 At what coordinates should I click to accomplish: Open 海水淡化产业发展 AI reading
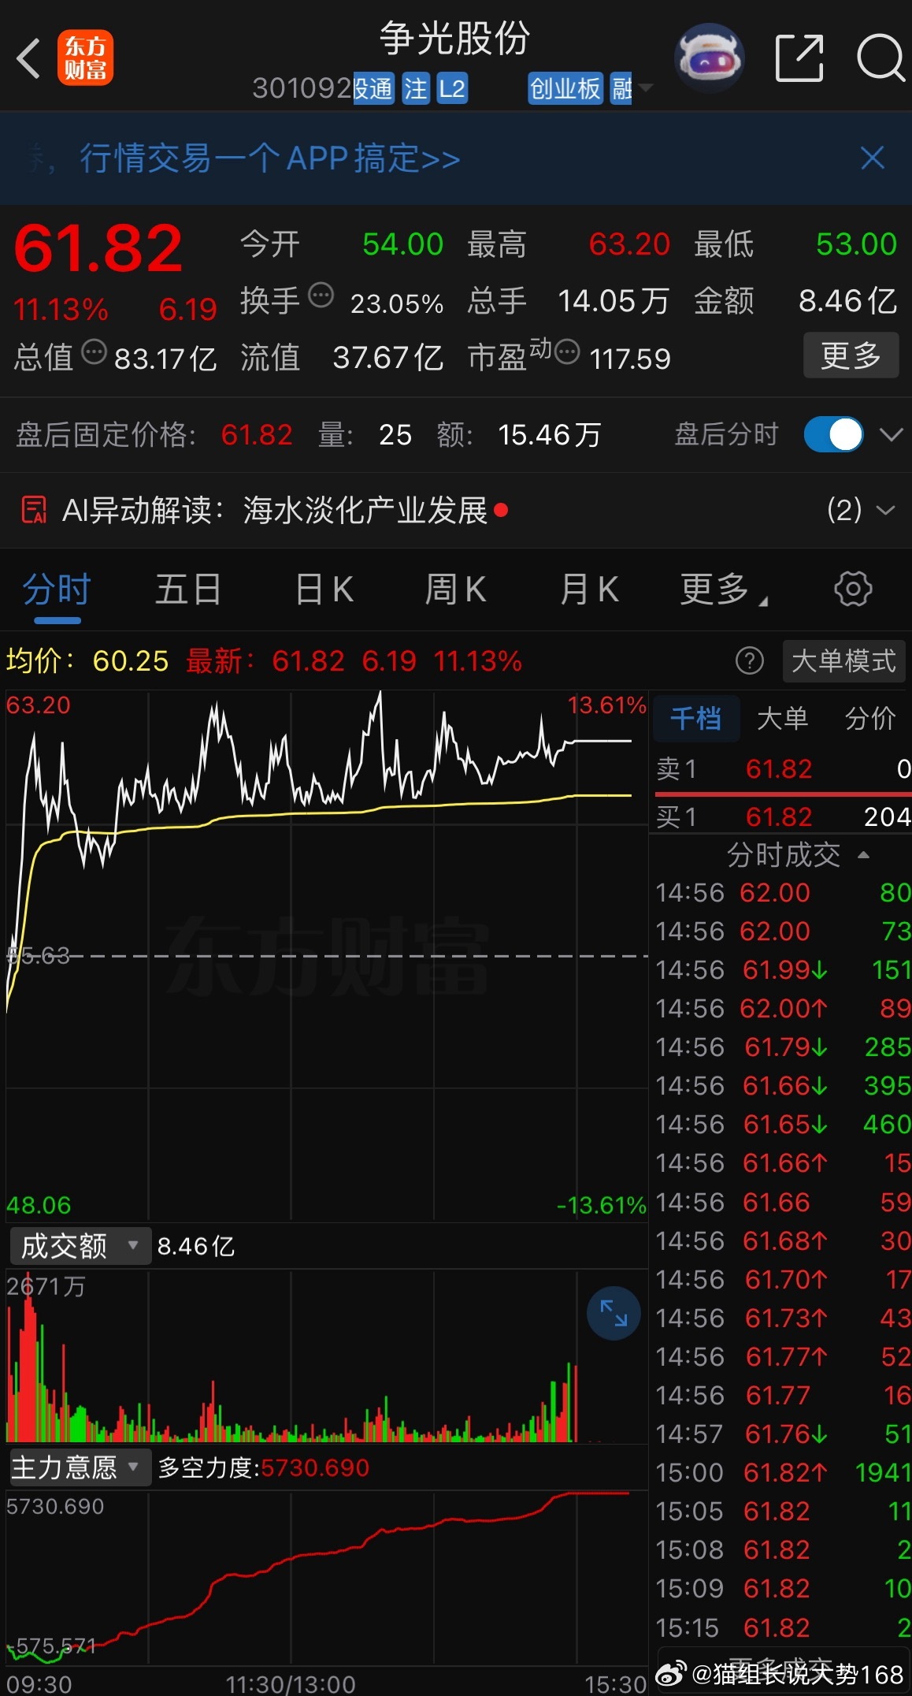[365, 511]
